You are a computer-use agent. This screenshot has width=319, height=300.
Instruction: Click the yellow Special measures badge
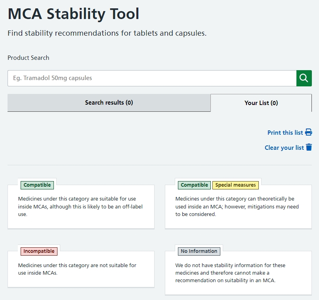(235, 185)
